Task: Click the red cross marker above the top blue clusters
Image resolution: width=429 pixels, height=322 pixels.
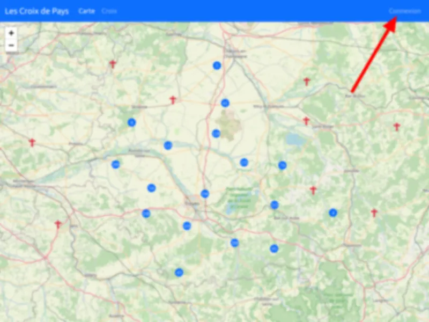Action: click(173, 99)
